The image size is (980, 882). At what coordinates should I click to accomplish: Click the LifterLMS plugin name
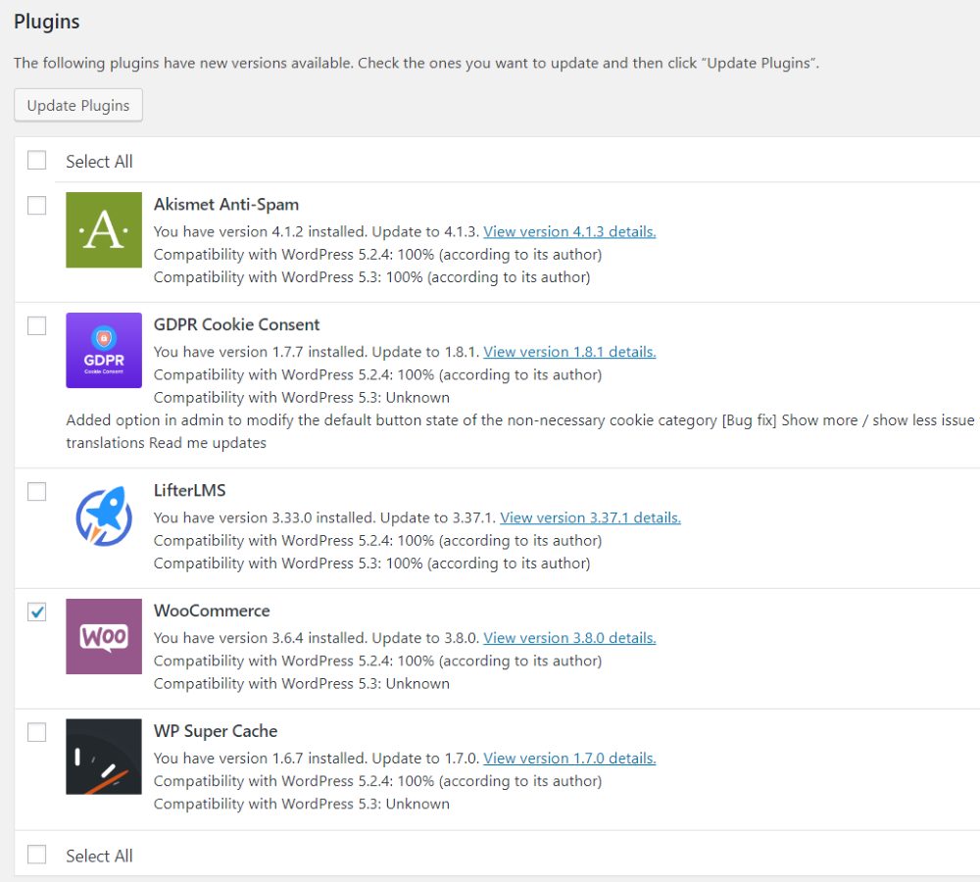click(x=189, y=490)
